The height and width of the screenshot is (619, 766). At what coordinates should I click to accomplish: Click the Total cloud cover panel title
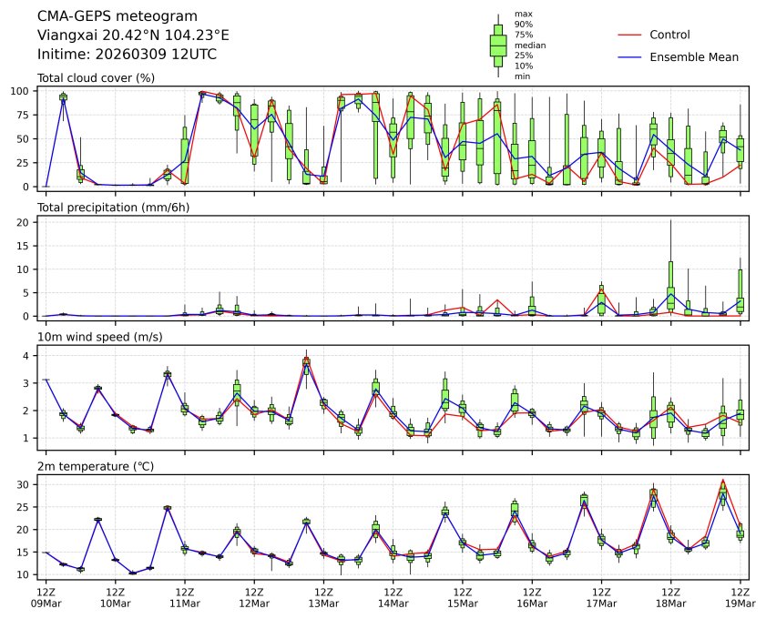tap(96, 77)
